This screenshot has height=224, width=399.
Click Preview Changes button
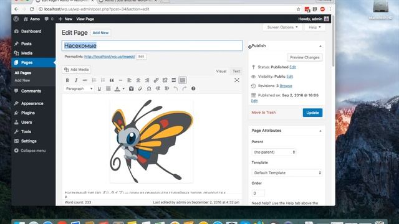click(305, 57)
